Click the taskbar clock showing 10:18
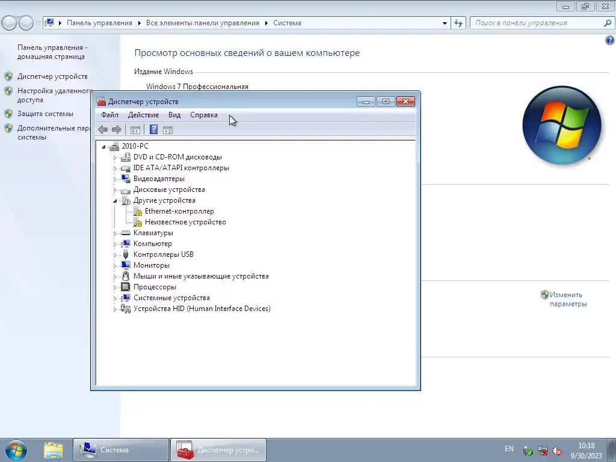This screenshot has width=616, height=462. pos(586,451)
